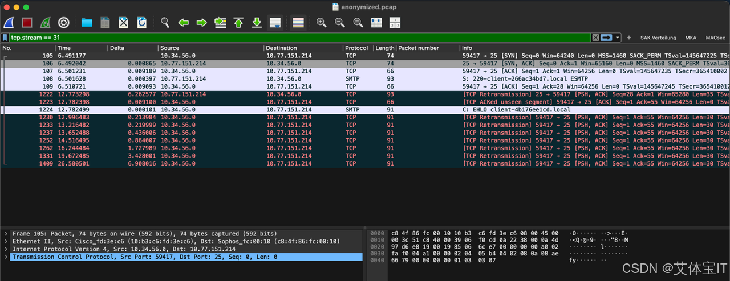Select packet 1223 ACKed unseen segment row
This screenshot has height=281, width=730.
coord(365,102)
